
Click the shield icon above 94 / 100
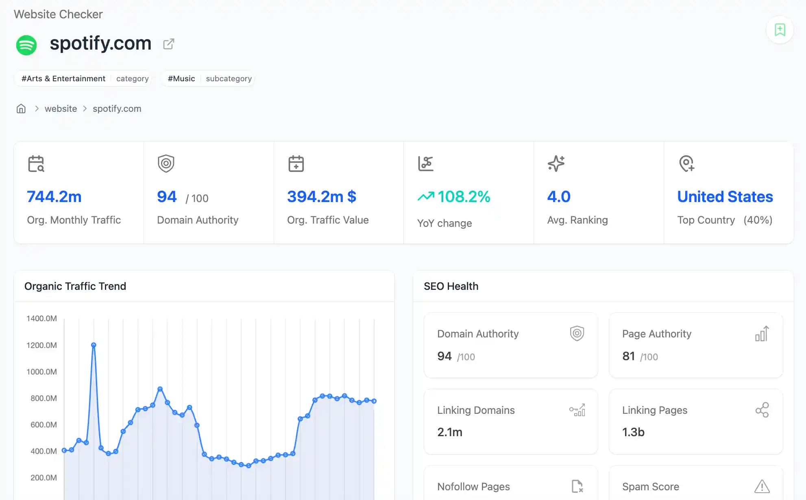pyautogui.click(x=166, y=163)
